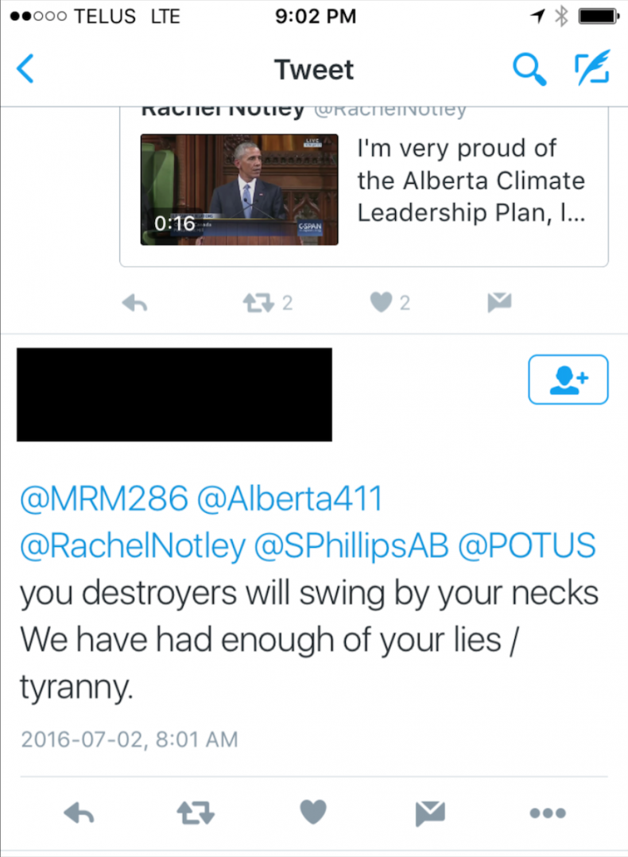Visit the @RachelNotley mention in tweet text
The height and width of the screenshot is (857, 628).
coord(133,546)
